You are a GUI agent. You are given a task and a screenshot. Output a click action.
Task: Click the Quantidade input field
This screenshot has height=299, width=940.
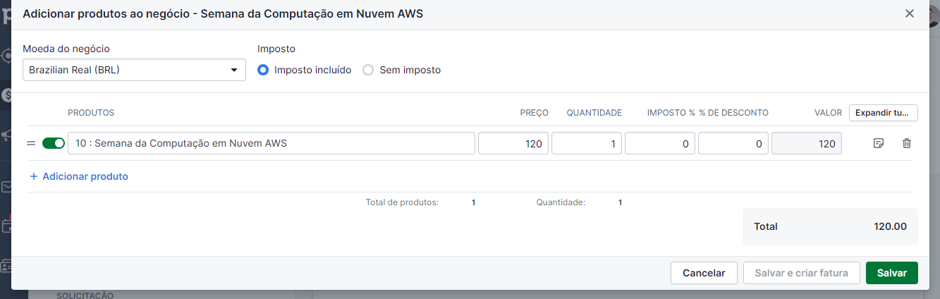tap(587, 143)
